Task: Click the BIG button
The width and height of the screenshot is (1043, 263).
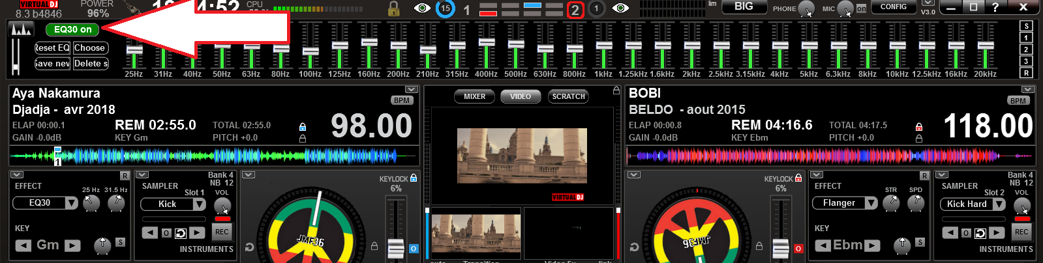Action: click(x=744, y=7)
